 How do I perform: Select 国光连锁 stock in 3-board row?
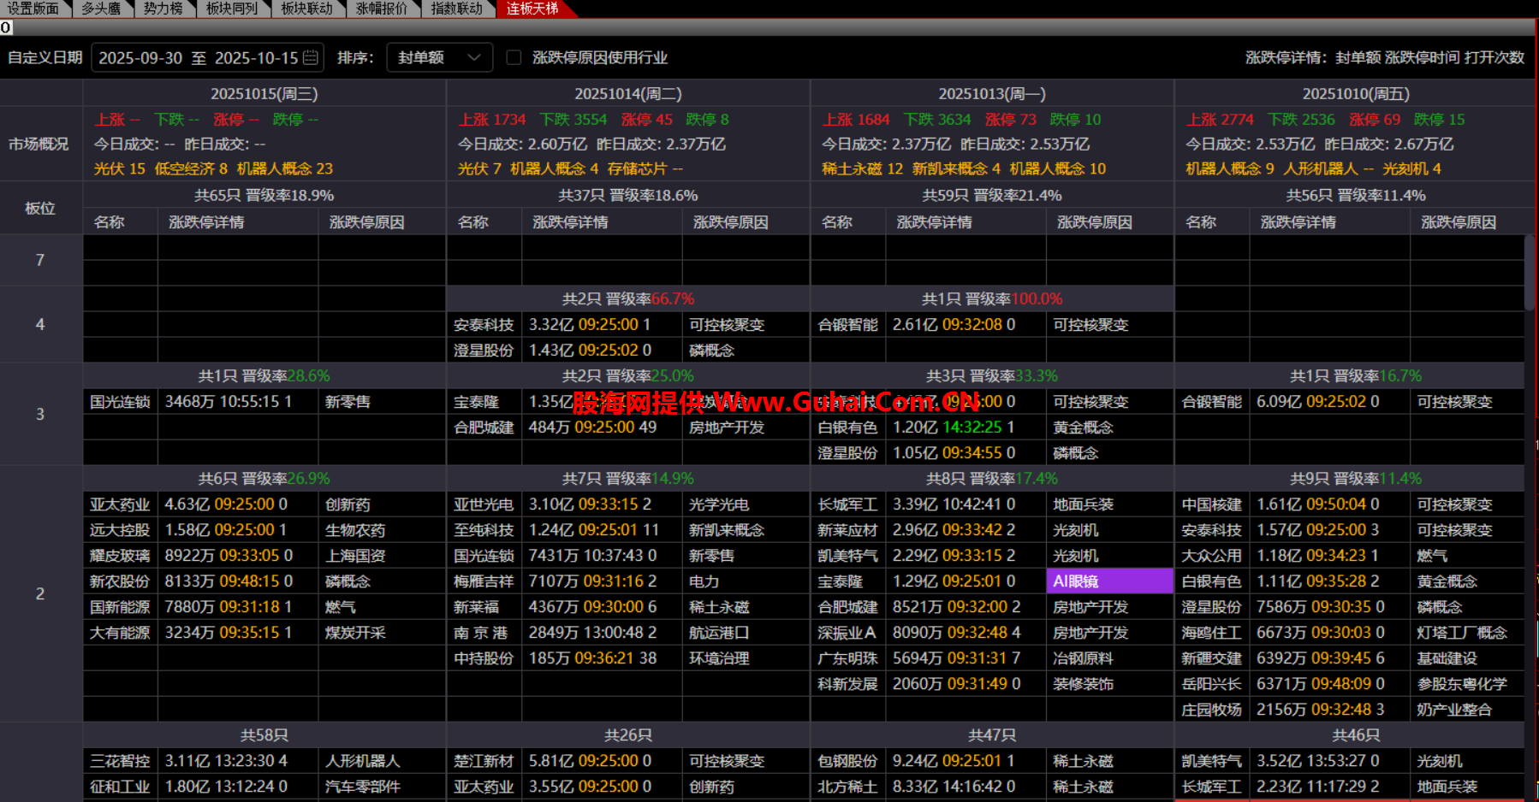(x=120, y=402)
